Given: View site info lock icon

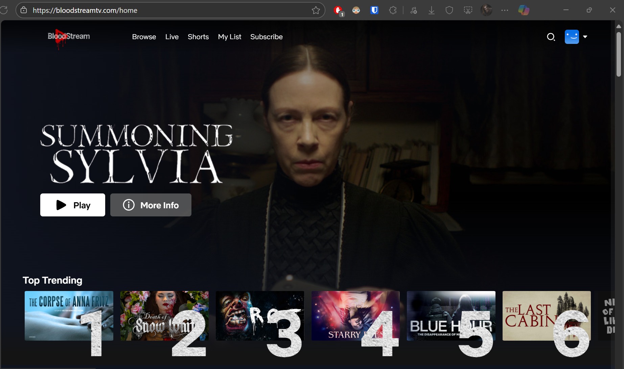Looking at the screenshot, I should [x=24, y=10].
